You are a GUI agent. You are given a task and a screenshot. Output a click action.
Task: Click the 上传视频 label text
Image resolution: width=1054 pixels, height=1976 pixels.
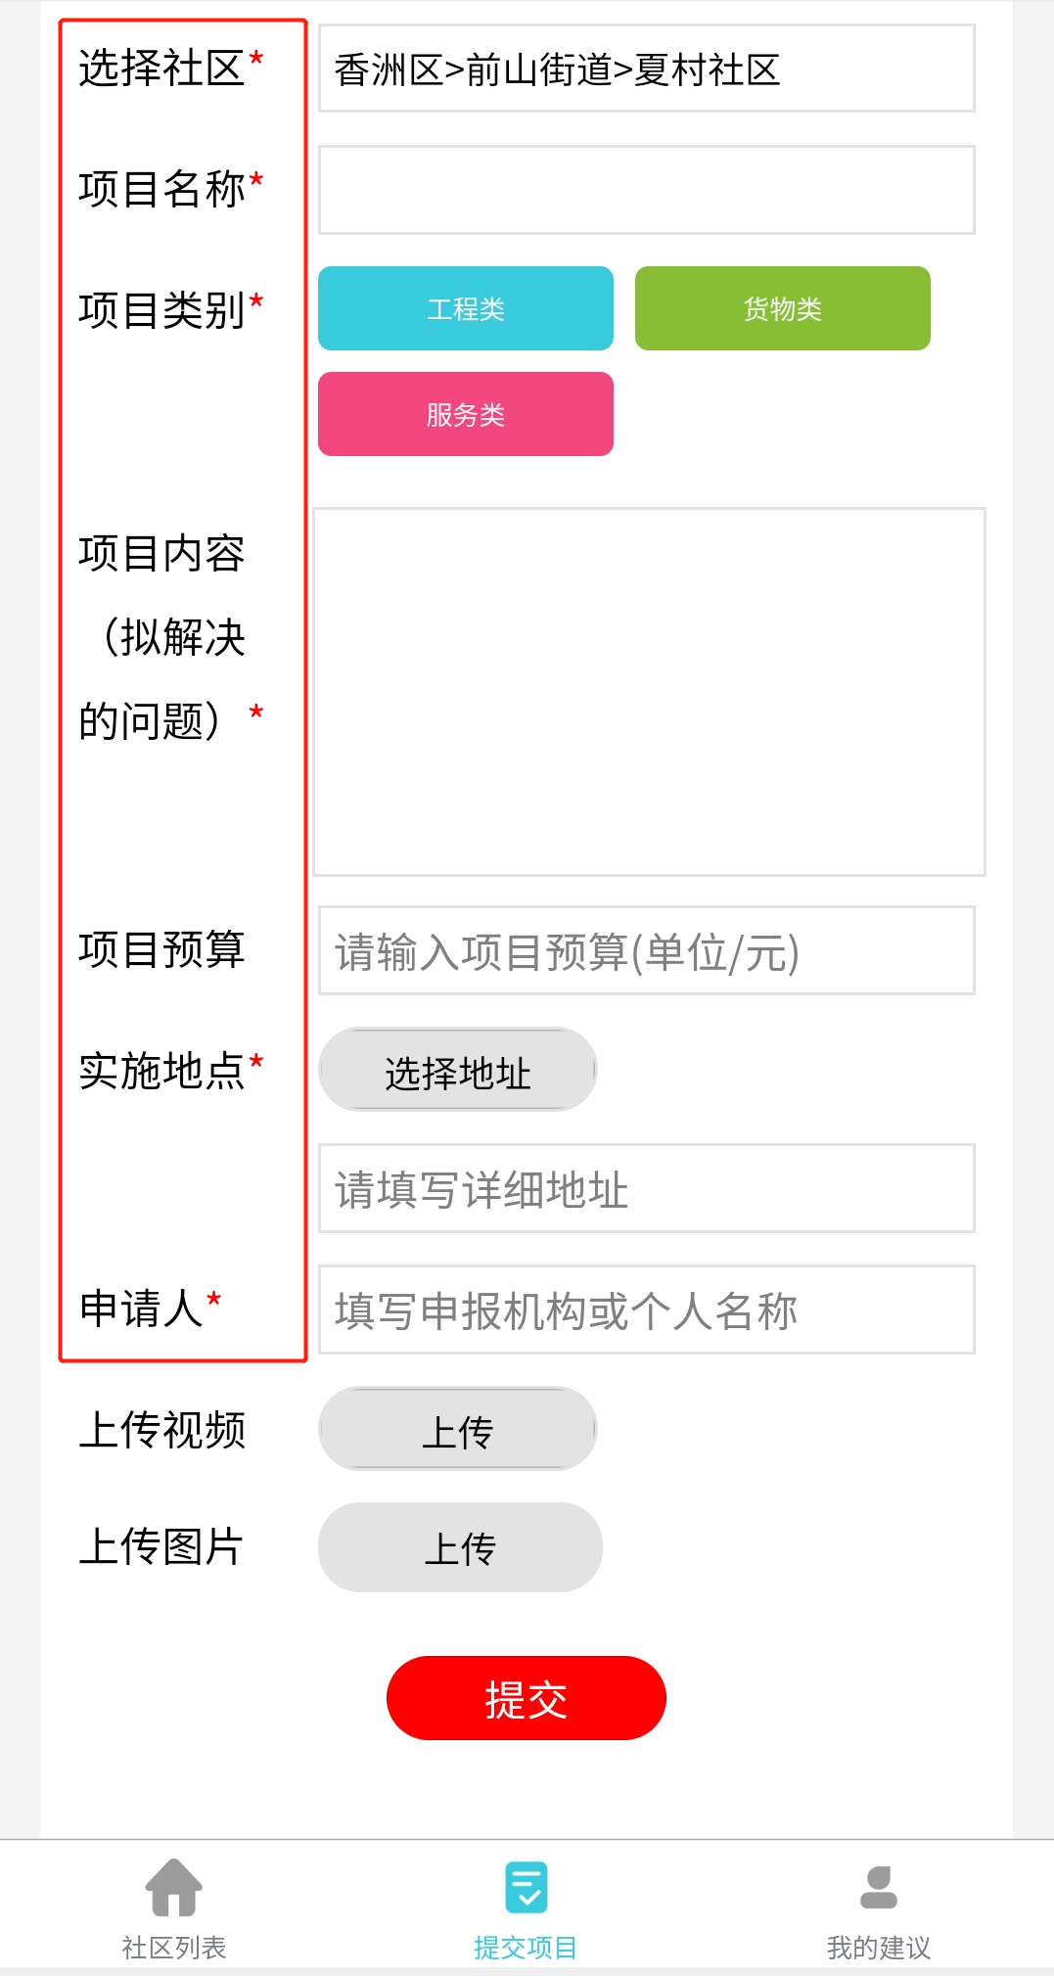pyautogui.click(x=162, y=1430)
